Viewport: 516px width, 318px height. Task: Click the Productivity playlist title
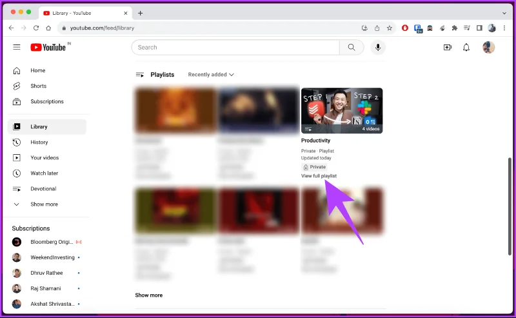[x=315, y=140]
